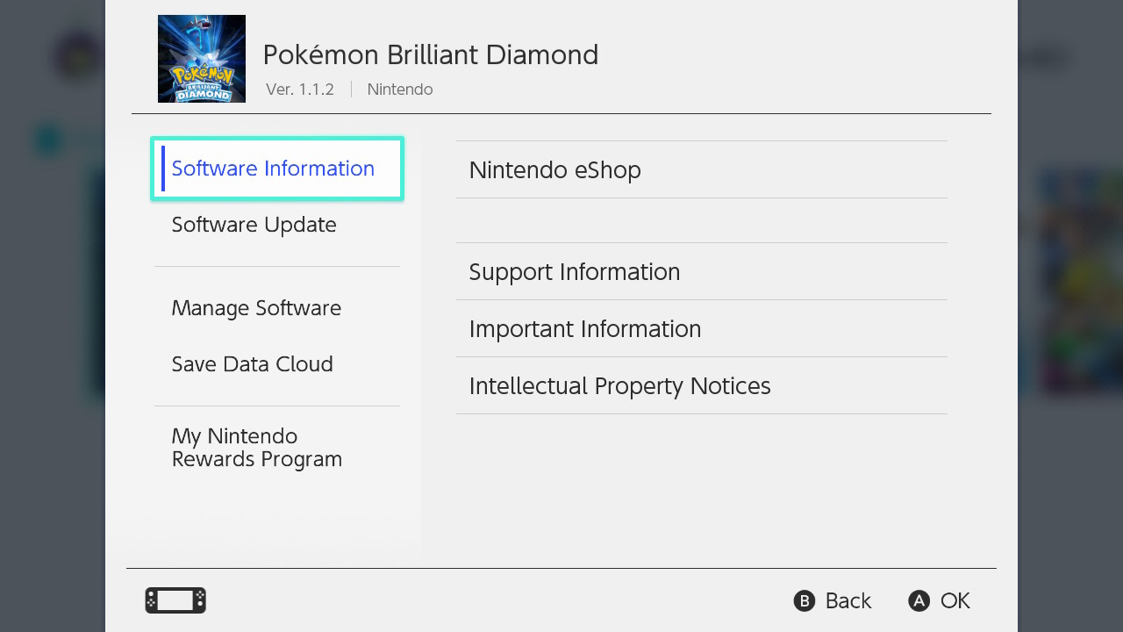
Task: Open the Nintendo eShop entry
Action: 555,169
